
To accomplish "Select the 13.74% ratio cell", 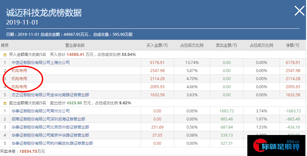I will [192, 63].
